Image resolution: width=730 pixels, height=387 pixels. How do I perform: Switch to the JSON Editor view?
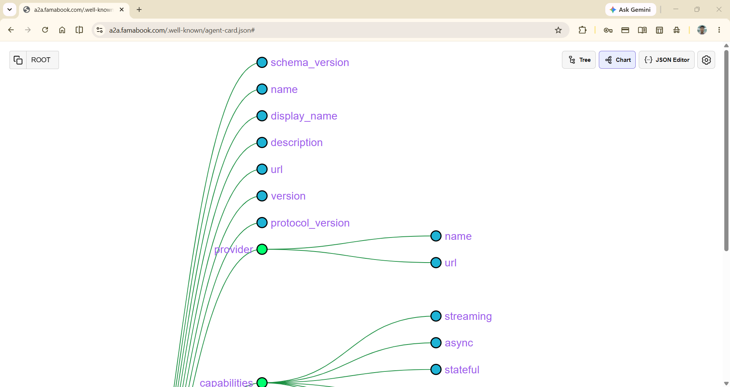667,60
